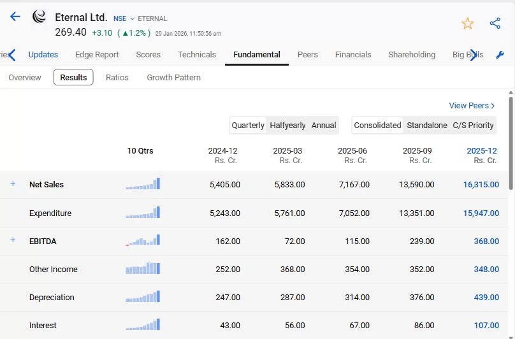Click the back arrow icon
The height and width of the screenshot is (339, 515).
[15, 17]
